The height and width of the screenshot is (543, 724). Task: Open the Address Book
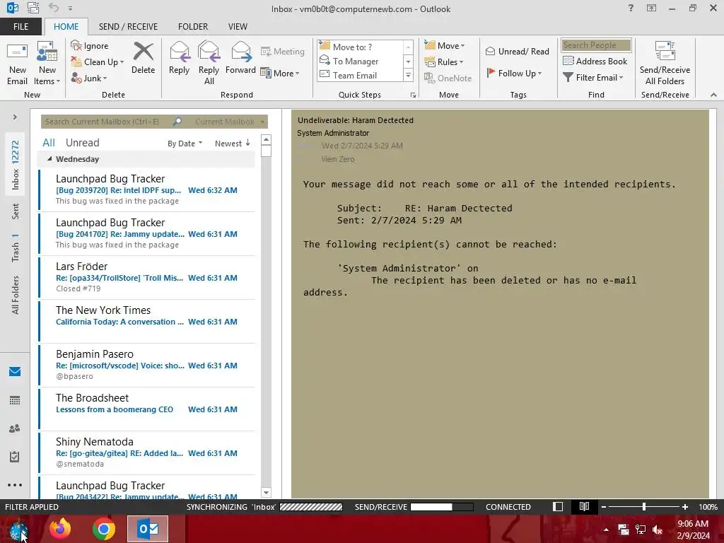[595, 61]
